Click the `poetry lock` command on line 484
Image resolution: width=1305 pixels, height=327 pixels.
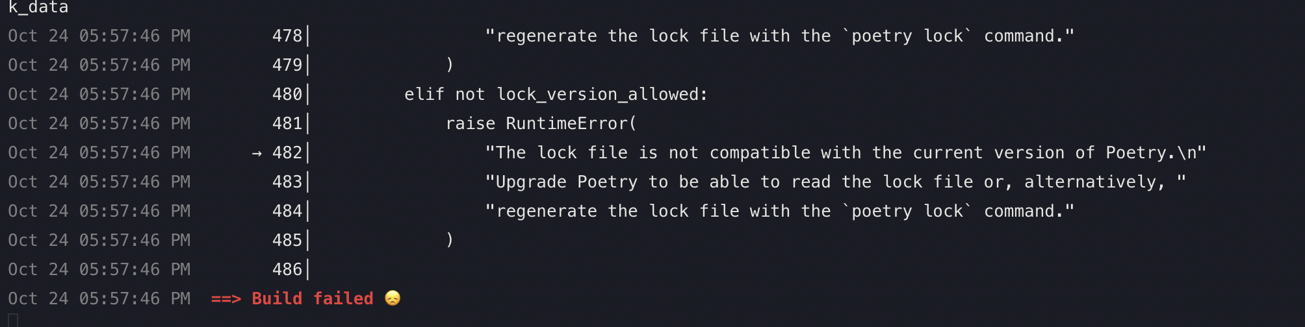pos(907,211)
